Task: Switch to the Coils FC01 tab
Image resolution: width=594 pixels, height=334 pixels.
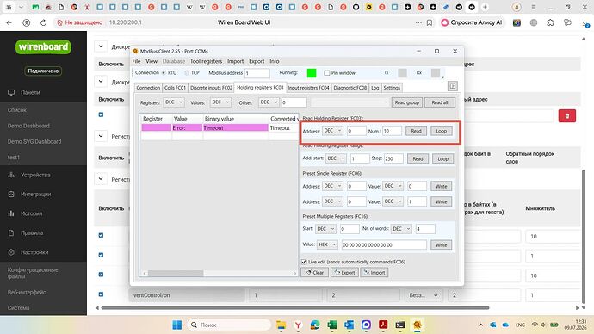Action: pyautogui.click(x=175, y=88)
